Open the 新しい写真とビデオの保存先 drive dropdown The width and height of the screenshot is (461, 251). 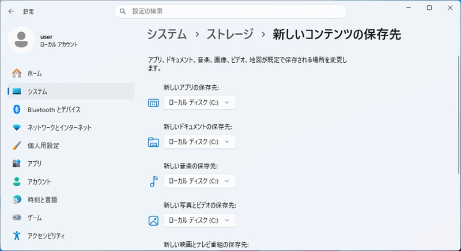tap(199, 220)
